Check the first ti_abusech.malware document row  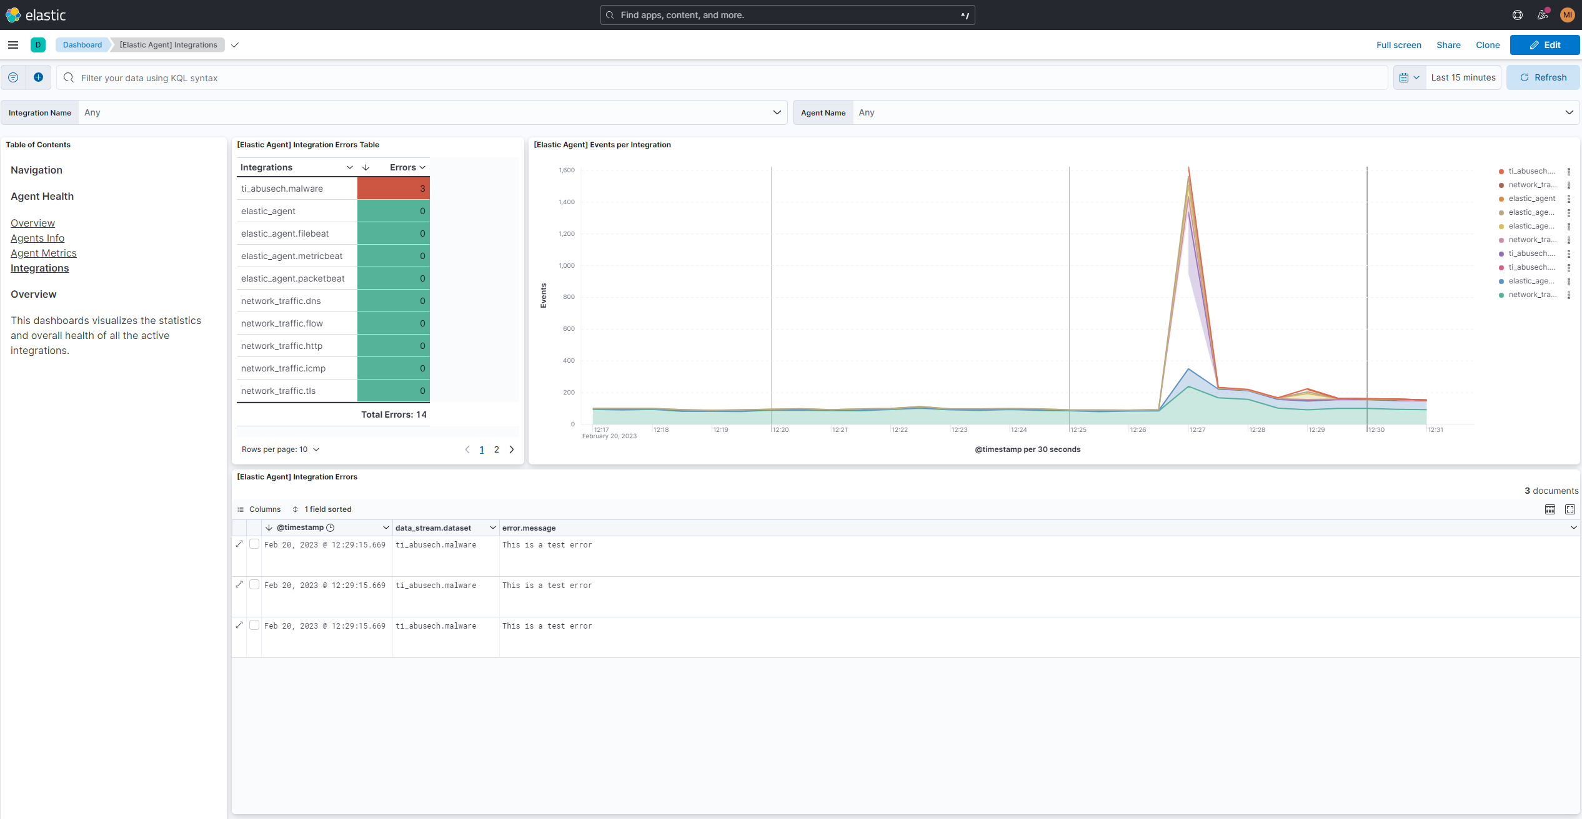point(254,544)
